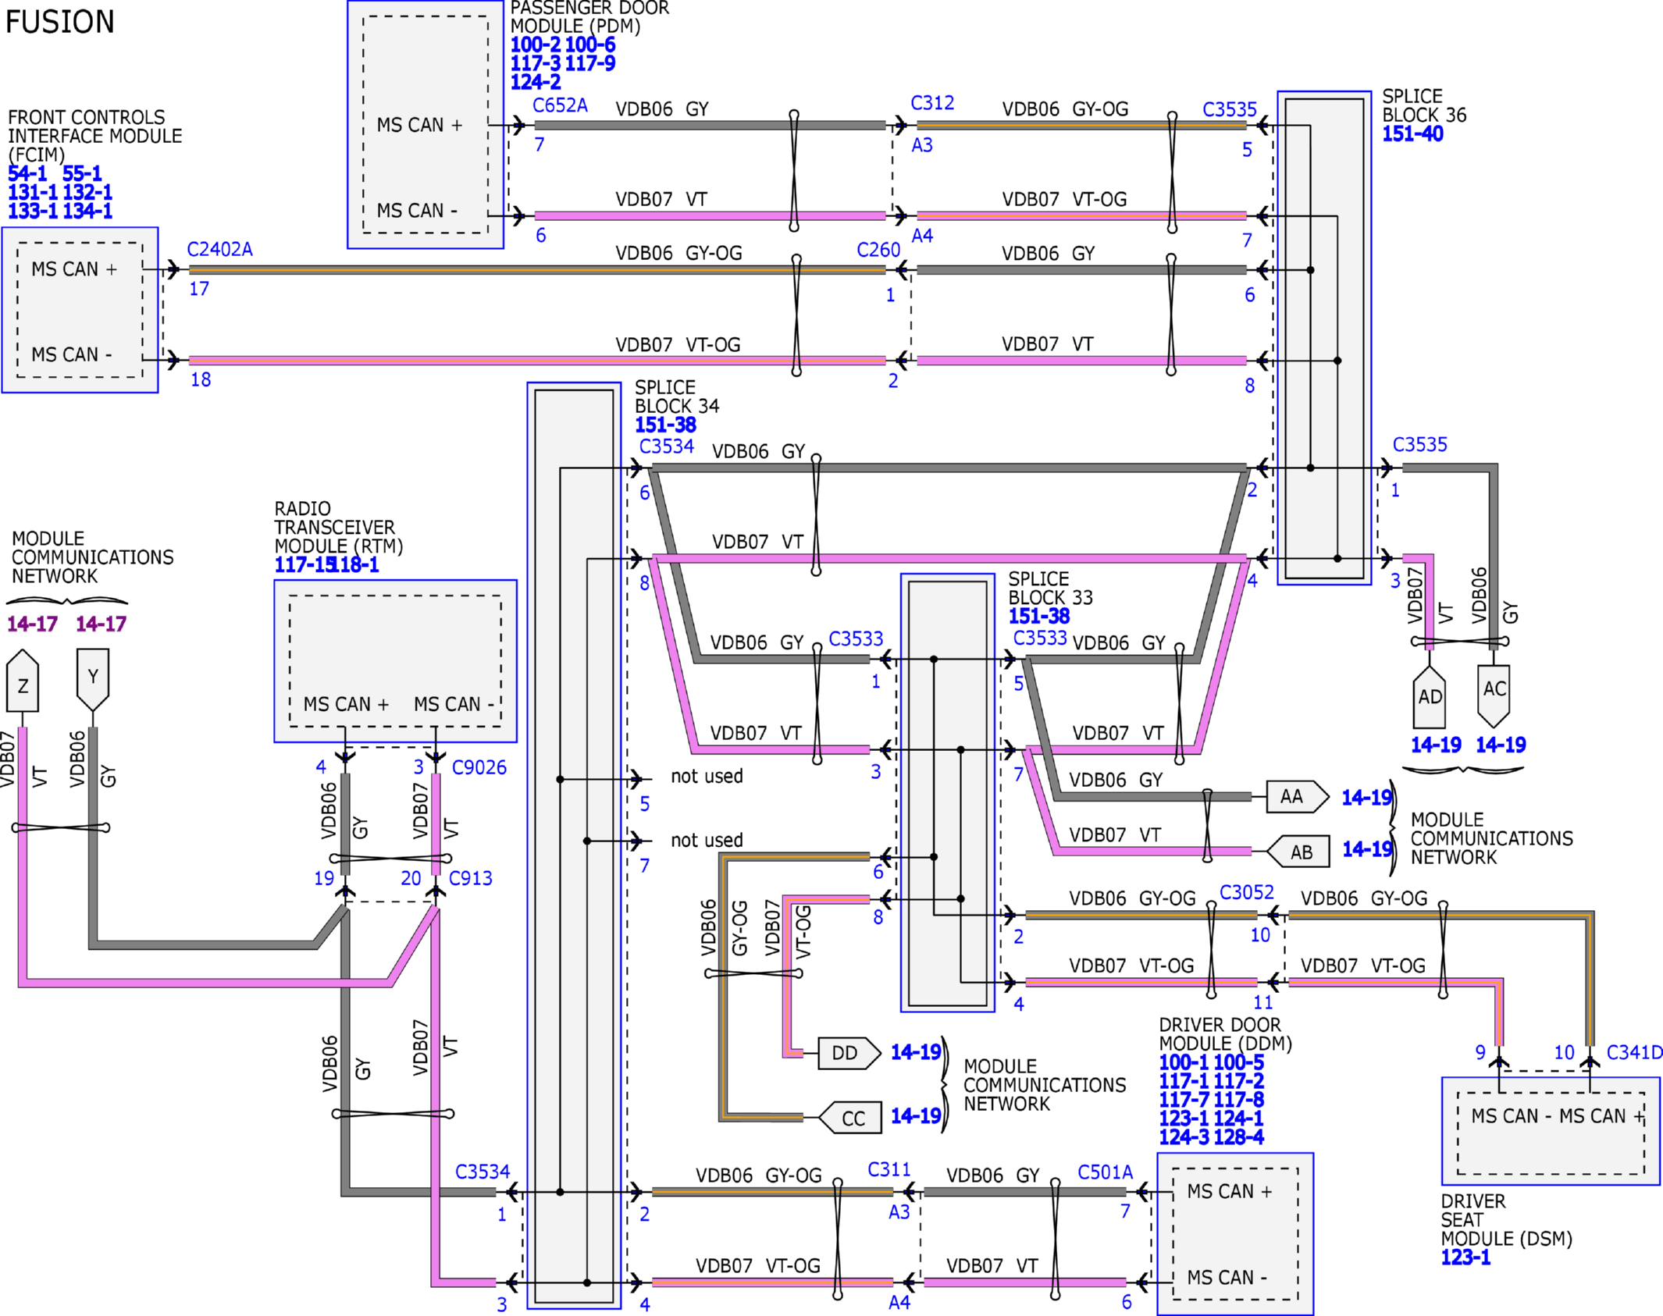Open page reference 100-2 for the PDM
Viewport: 1663px width, 1316px height.
536,44
